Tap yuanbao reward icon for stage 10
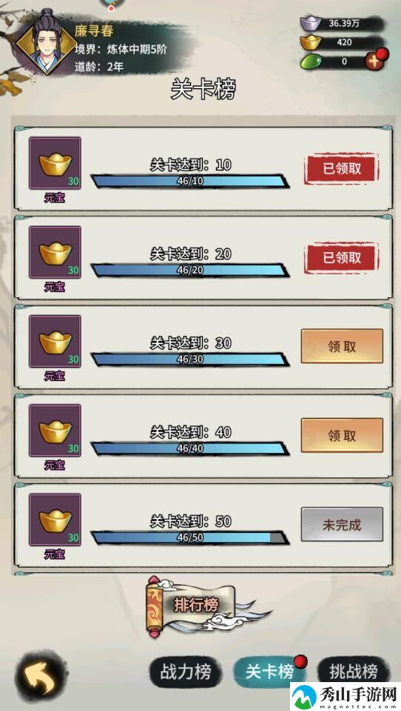 [x=55, y=163]
